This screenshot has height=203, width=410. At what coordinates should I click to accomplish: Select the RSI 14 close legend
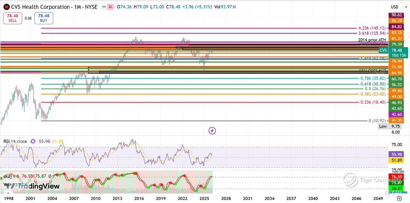[15, 141]
